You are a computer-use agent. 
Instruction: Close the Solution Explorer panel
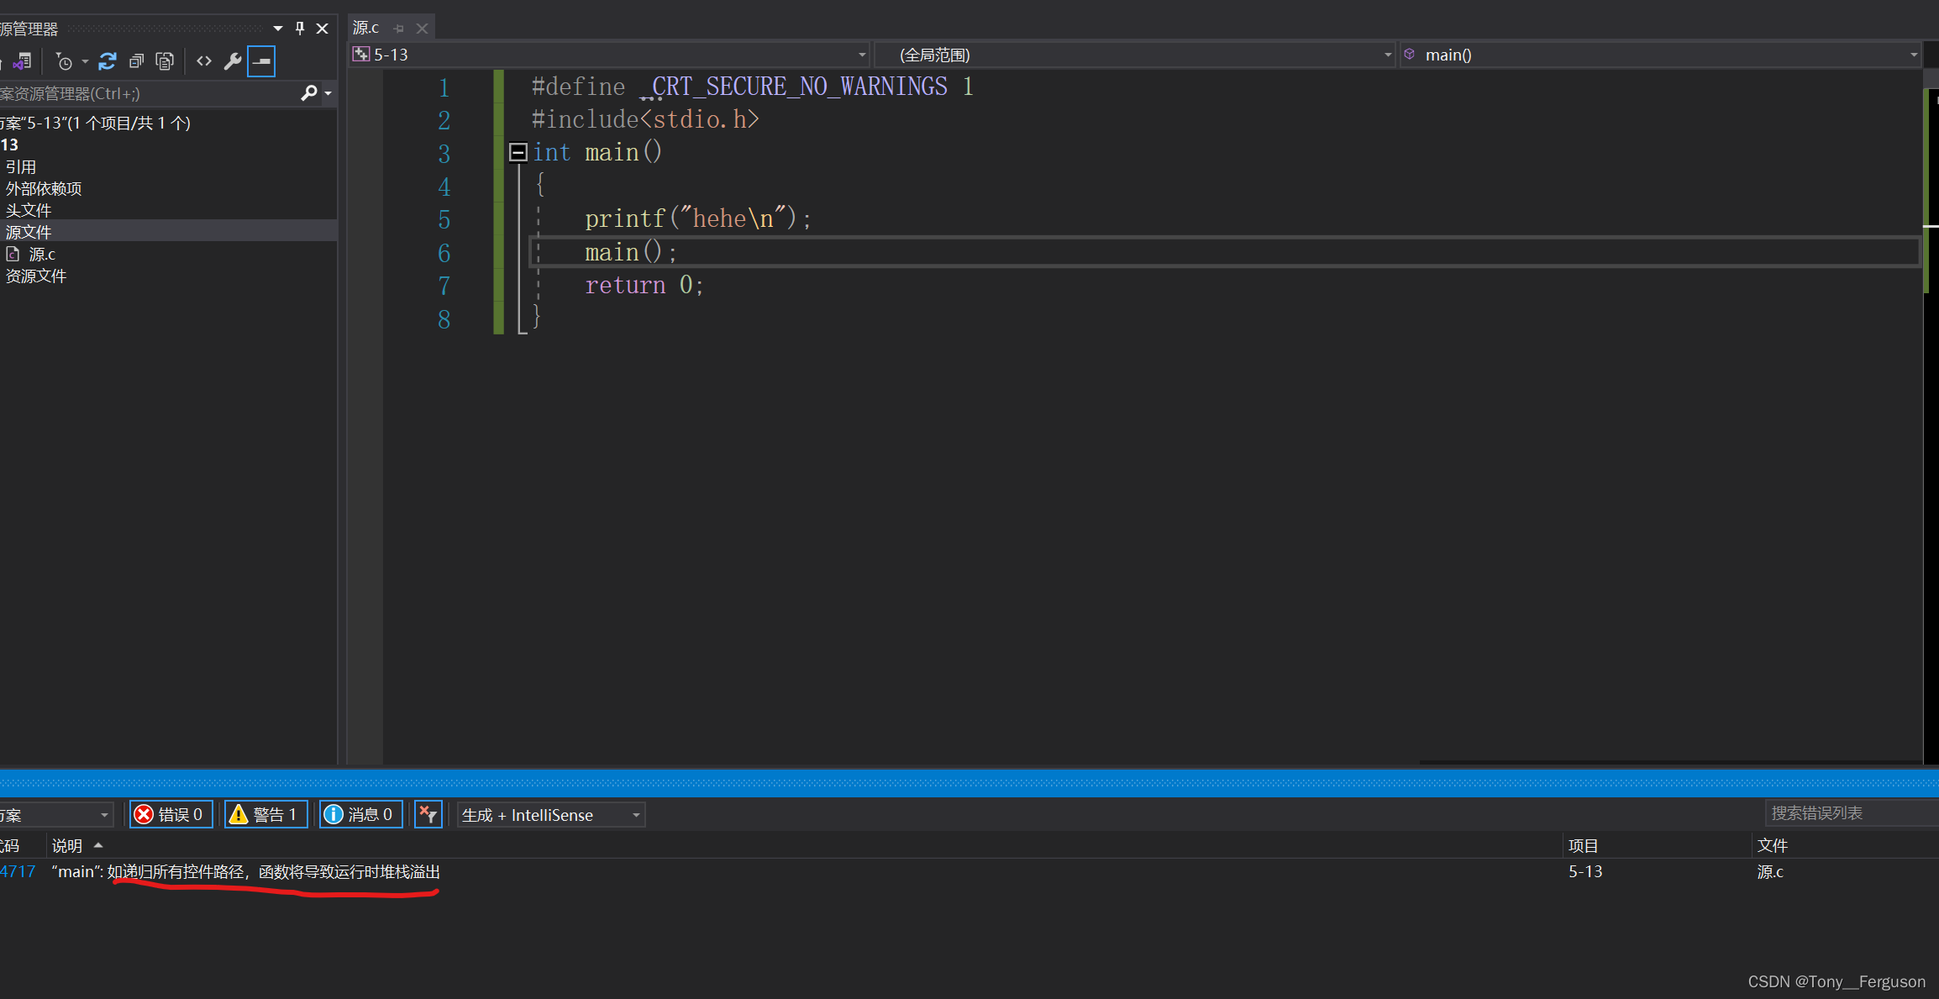[322, 29]
